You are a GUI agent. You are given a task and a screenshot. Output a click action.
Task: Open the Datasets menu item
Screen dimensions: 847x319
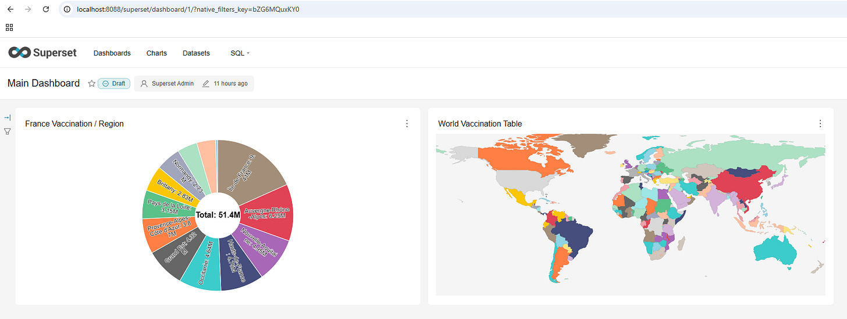[x=196, y=53]
